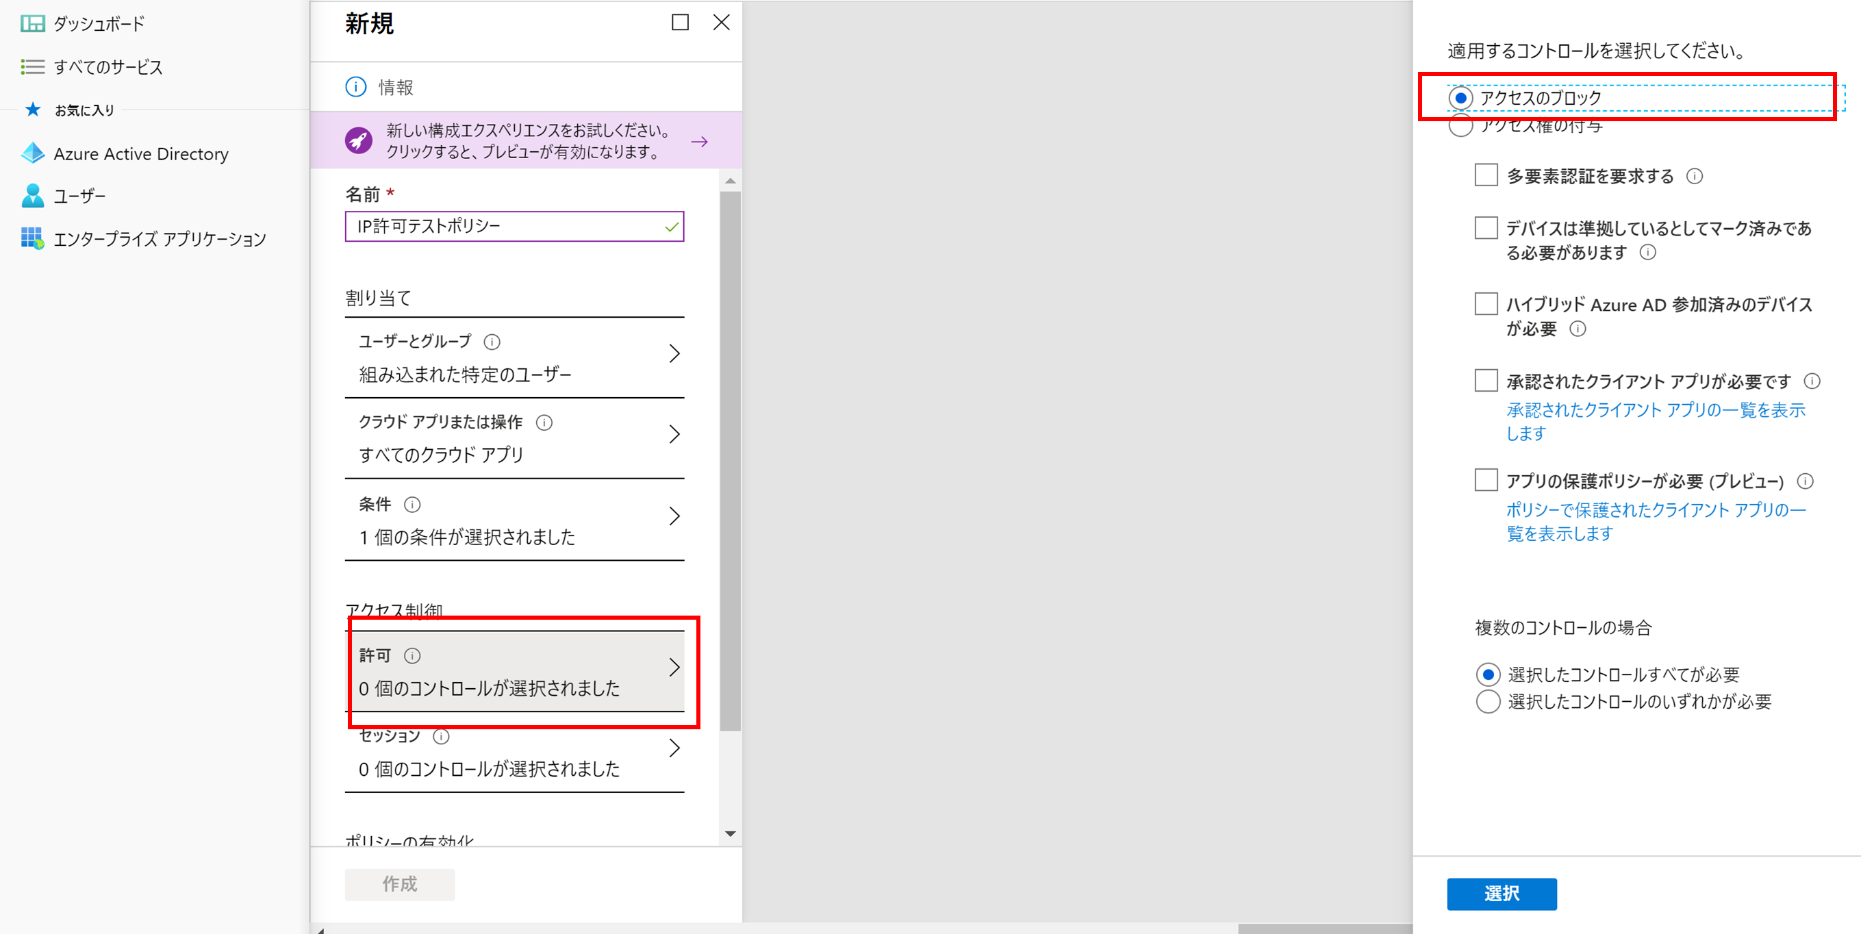Open the Dashboard (ダッシュボード) icon
The width and height of the screenshot is (1861, 934).
click(32, 24)
